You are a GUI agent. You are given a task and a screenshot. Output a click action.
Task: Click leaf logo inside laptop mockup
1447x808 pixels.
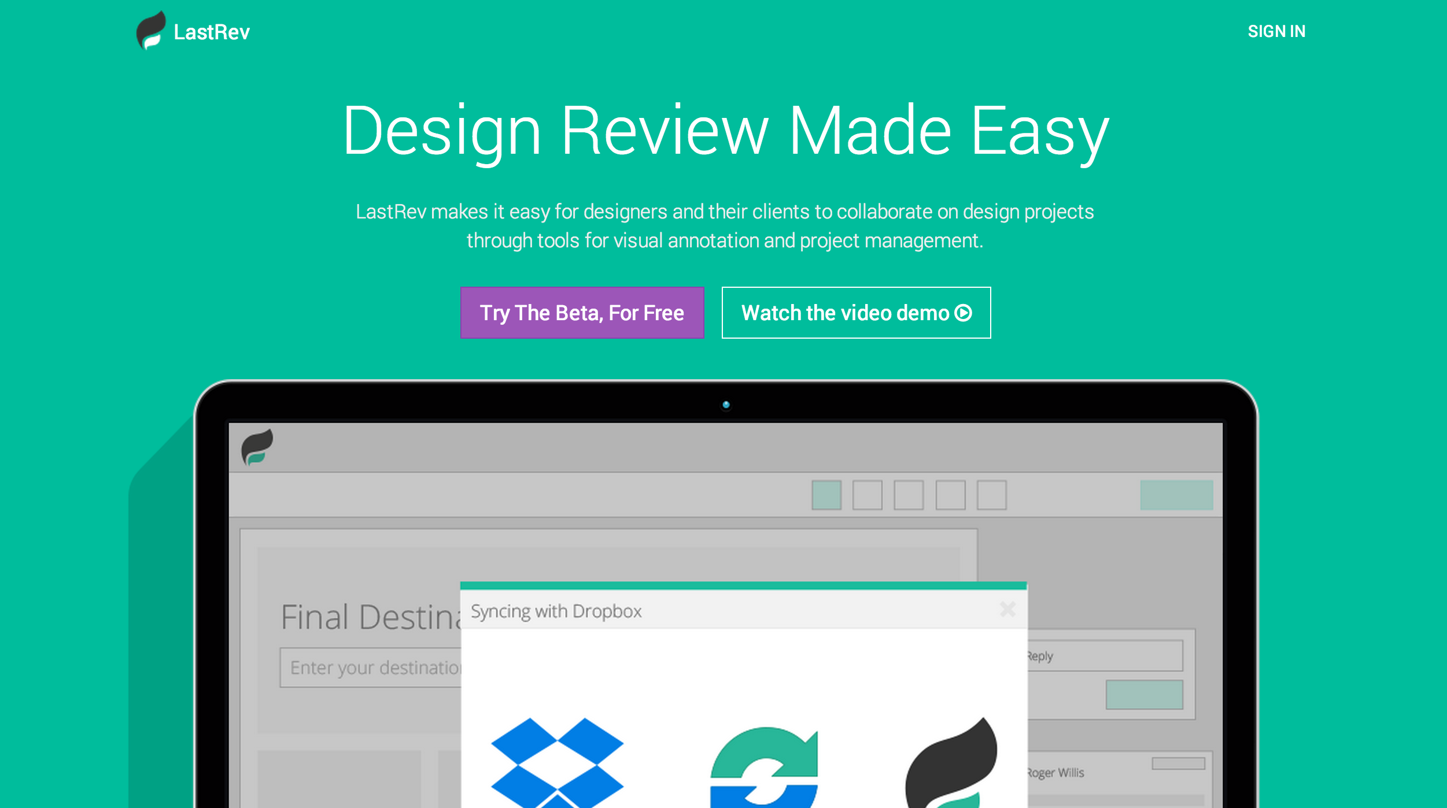257,447
